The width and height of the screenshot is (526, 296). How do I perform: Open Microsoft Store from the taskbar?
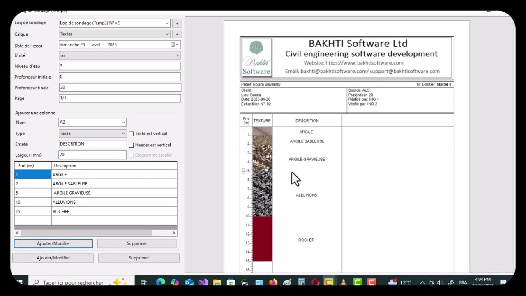[x=231, y=282]
